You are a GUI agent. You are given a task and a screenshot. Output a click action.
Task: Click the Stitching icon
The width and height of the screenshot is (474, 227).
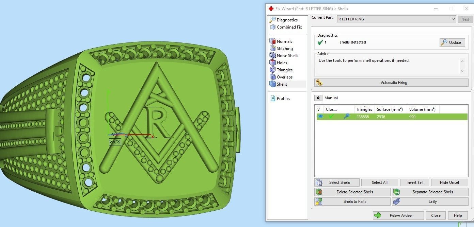272,49
